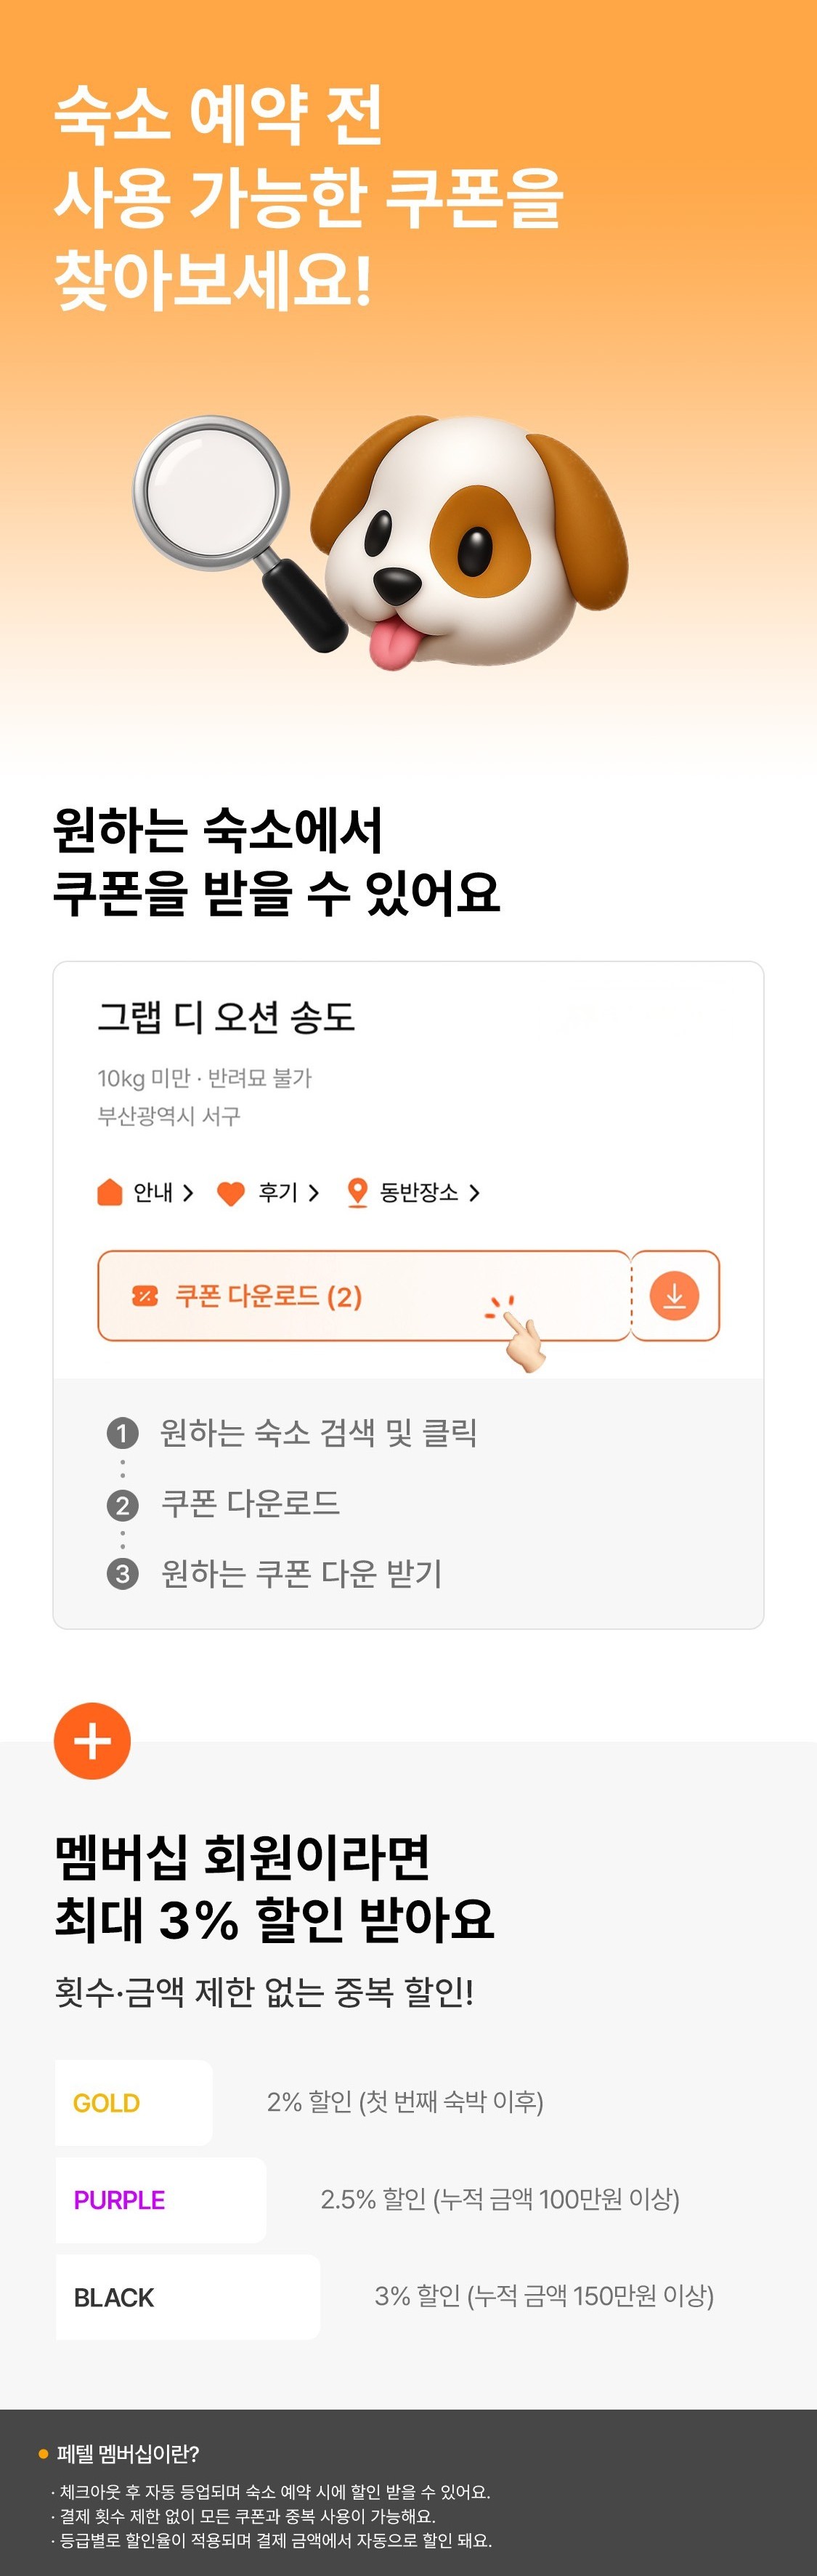Select the GOLD membership tier label
The height and width of the screenshot is (2576, 817).
(x=106, y=2103)
